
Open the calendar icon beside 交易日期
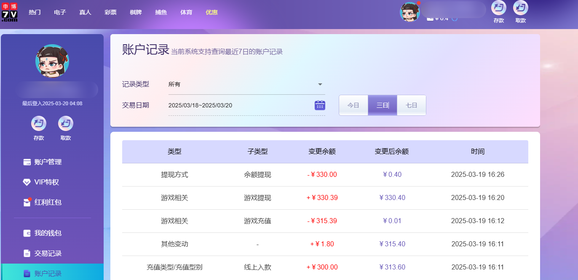tap(320, 105)
